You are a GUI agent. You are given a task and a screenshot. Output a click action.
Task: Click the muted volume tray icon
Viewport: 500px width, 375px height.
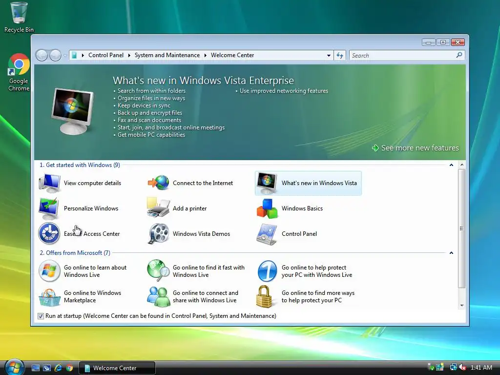tap(462, 367)
